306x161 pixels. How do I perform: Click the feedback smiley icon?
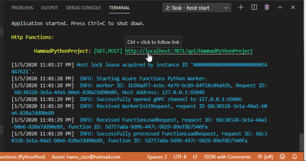pos(282,157)
